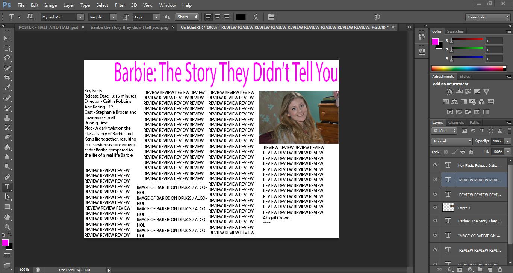This screenshot has height=273, width=513.
Task: Hide the selected REVIEW REVIEW text layer
Action: tap(435, 180)
